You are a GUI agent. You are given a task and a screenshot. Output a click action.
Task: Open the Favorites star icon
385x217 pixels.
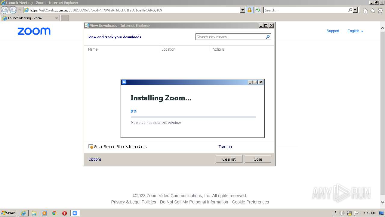(x=373, y=11)
